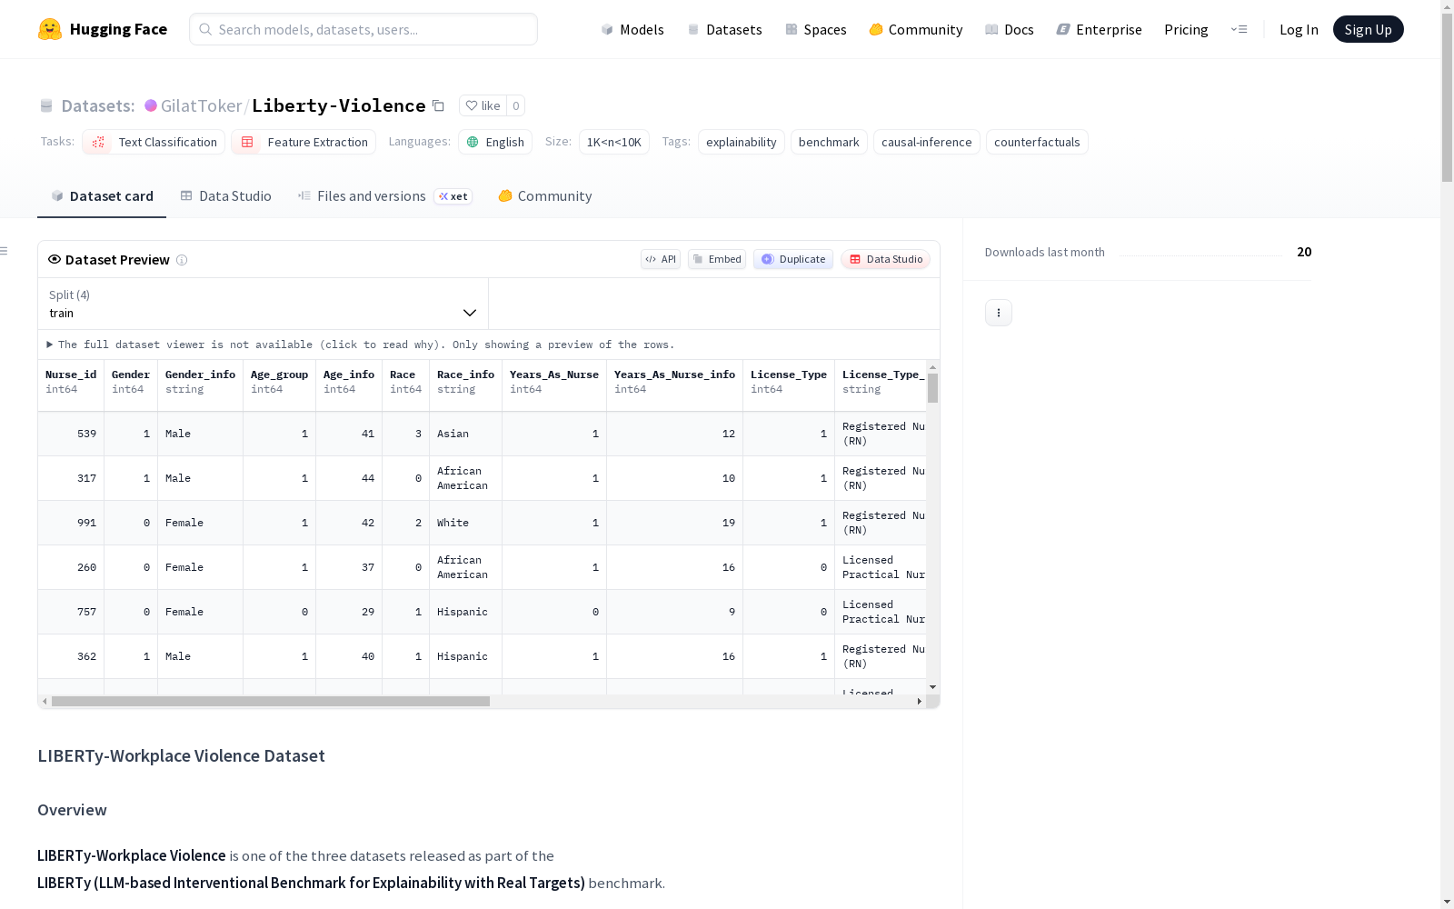Open Docs in the navbar
1454x909 pixels.
click(1009, 29)
